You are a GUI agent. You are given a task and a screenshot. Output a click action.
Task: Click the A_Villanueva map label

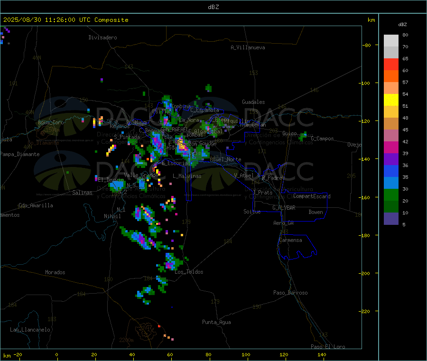(248, 47)
